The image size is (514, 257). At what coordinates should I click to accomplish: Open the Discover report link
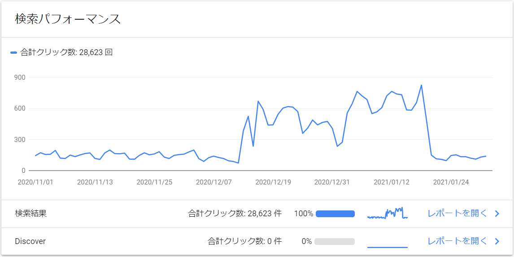(457, 241)
